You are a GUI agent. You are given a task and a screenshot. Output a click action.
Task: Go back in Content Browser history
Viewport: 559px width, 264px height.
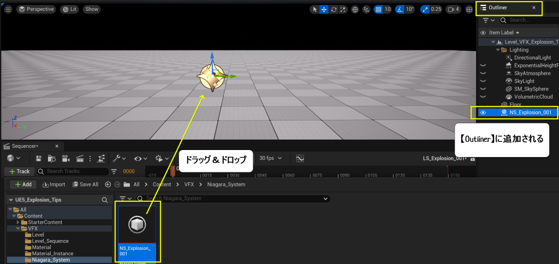tap(108, 184)
